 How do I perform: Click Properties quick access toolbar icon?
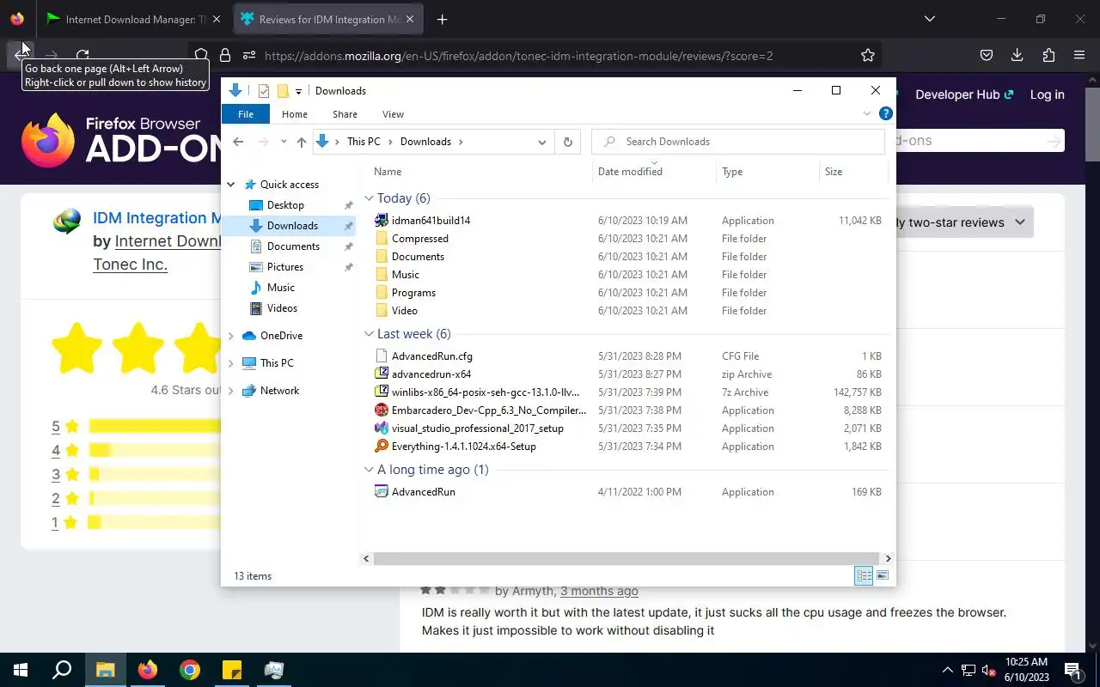(264, 91)
